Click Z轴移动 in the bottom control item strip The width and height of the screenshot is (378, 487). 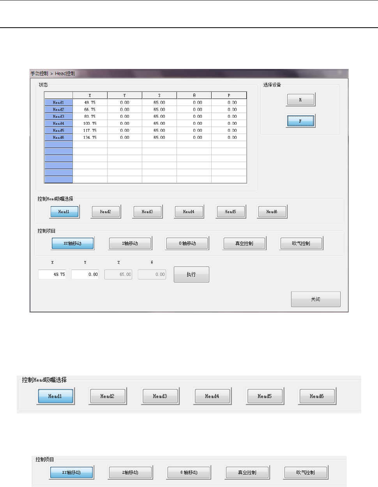click(x=130, y=472)
